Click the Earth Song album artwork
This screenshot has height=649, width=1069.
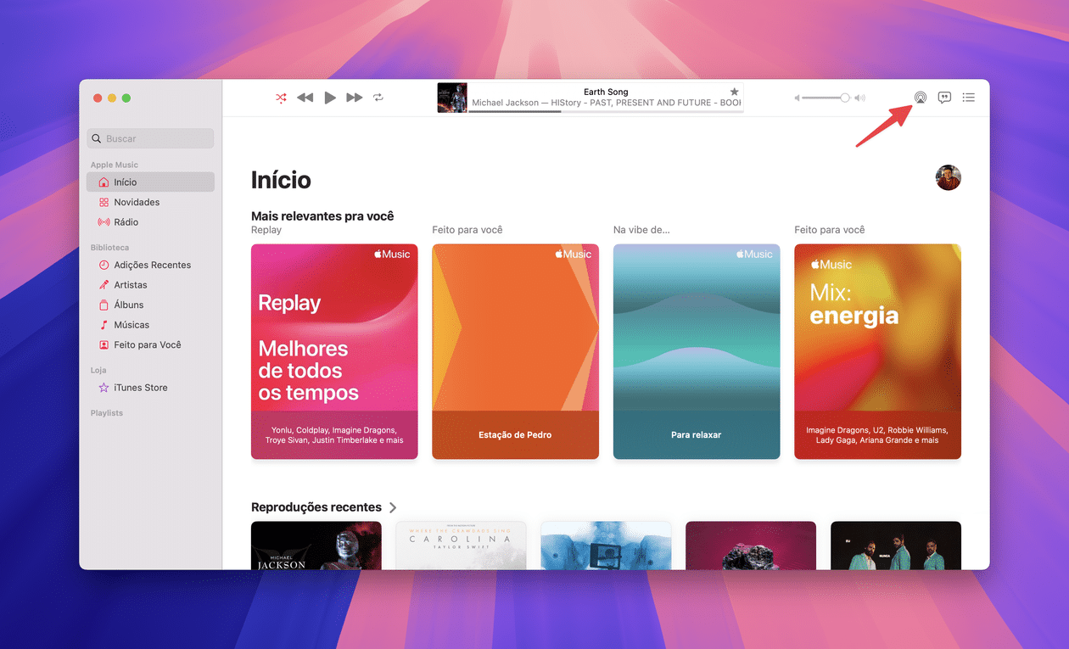452,98
